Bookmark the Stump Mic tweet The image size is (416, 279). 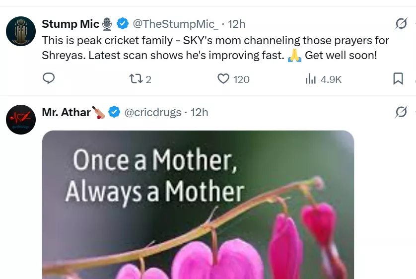pyautogui.click(x=398, y=79)
